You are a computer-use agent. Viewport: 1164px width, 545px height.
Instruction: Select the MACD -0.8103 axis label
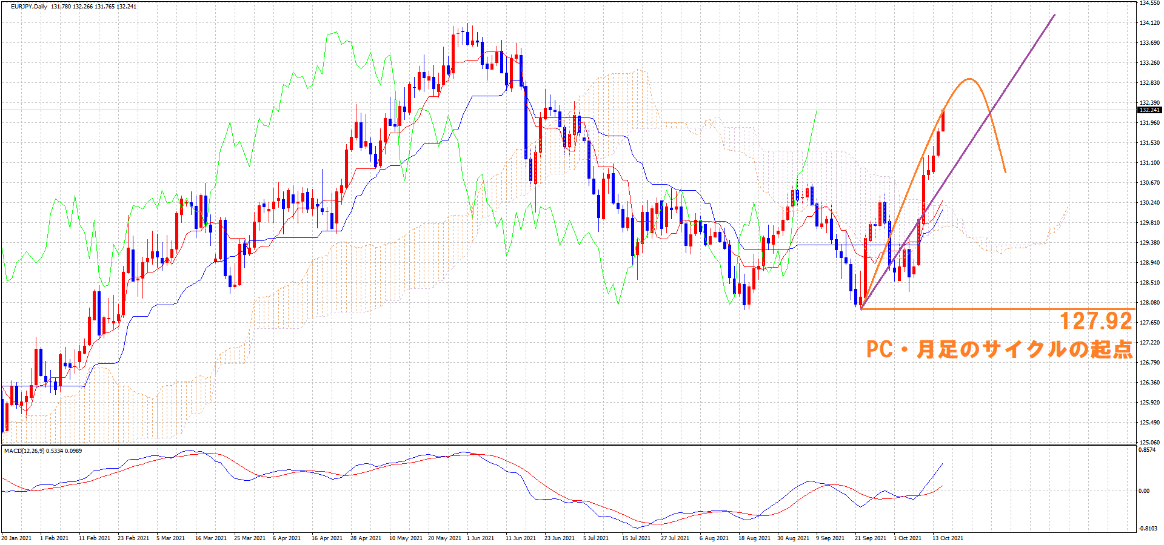coord(1148,529)
